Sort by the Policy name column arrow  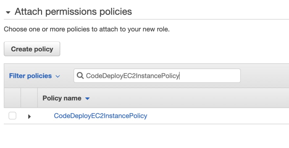[87, 99]
